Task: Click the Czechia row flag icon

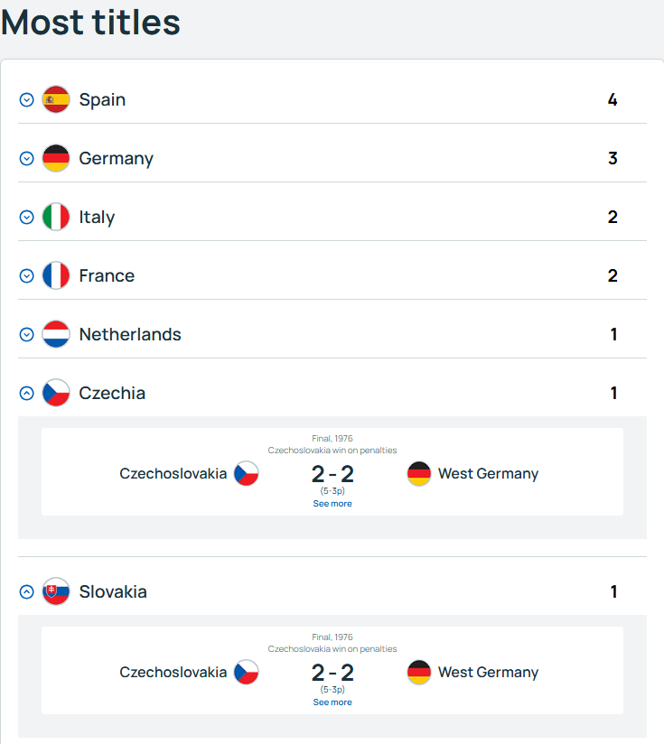Action: pos(56,393)
